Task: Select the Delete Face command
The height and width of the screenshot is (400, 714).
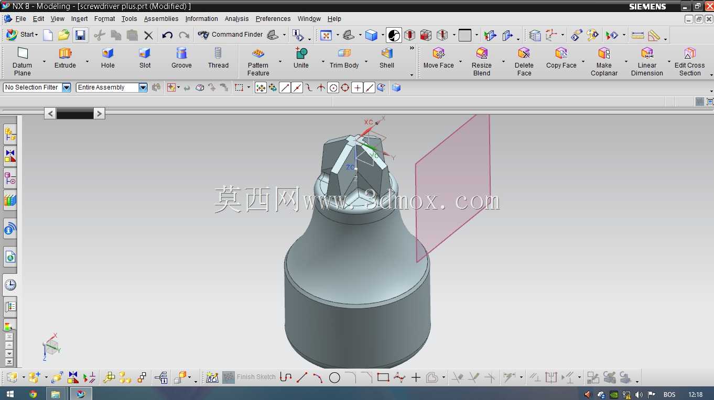Action: coord(524,61)
